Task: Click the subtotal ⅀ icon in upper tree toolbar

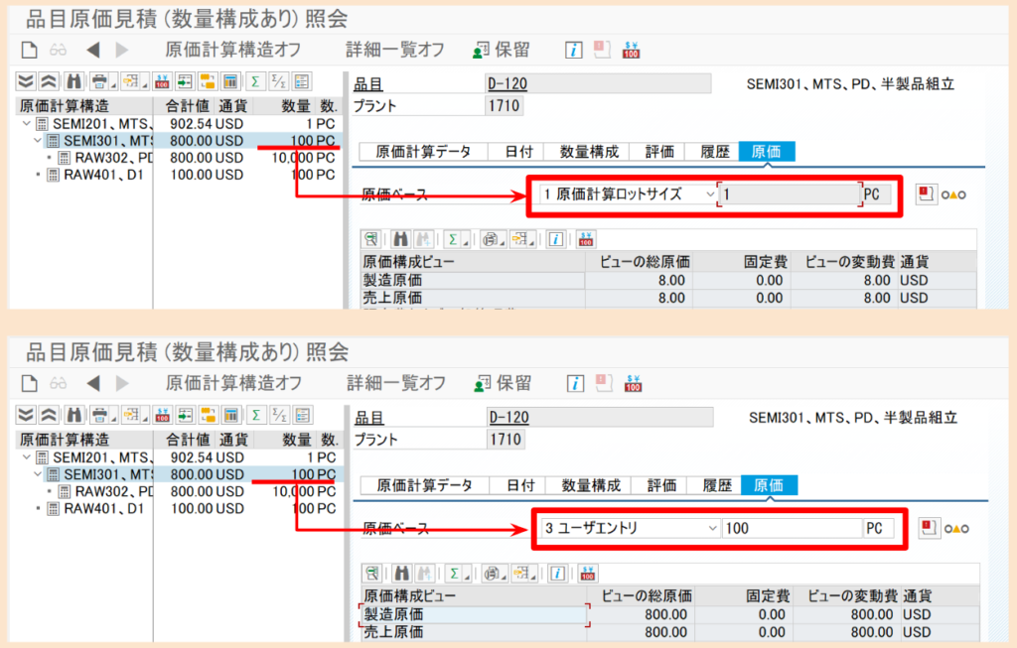Action: [x=278, y=81]
